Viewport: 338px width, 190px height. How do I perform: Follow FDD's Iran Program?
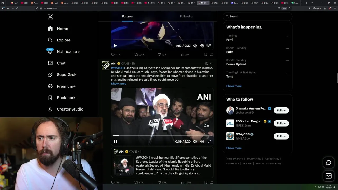281,123
